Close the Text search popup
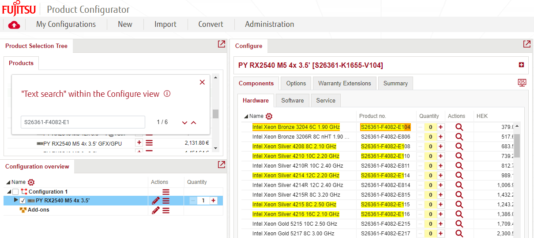The image size is (534, 238). point(202,82)
